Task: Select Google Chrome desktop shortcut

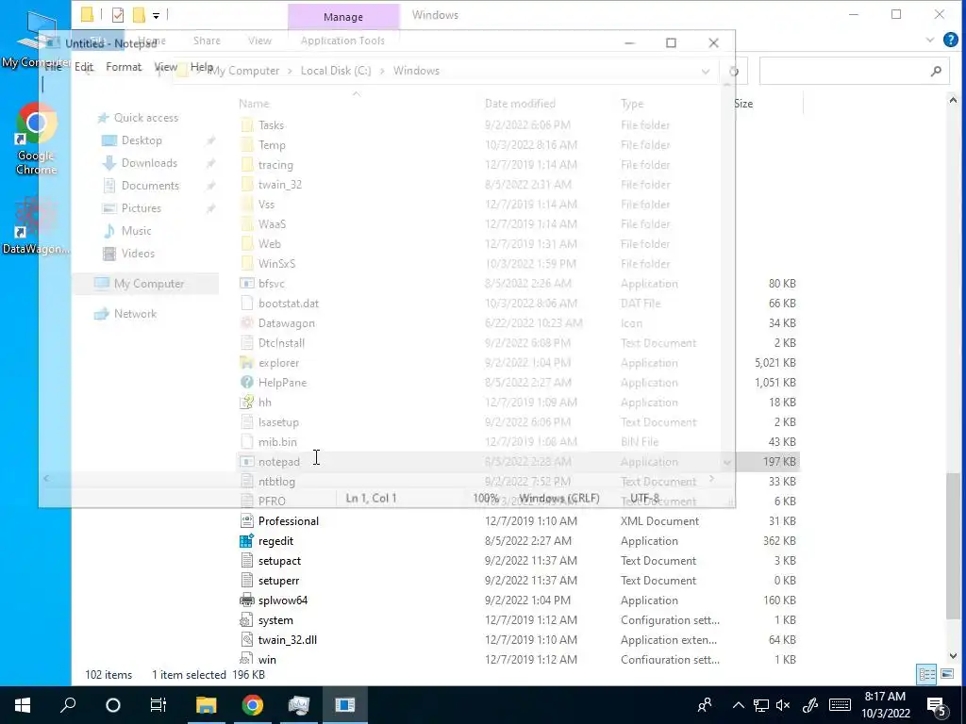Action: 36,140
